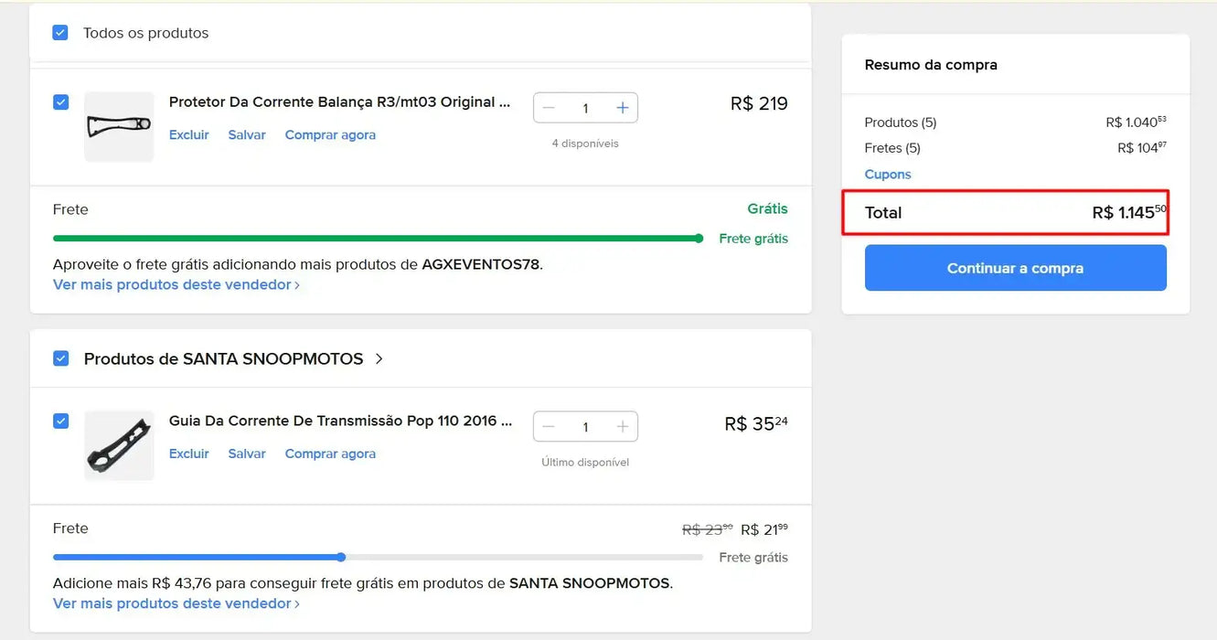Excluir the Protetor Da Corrente product
This screenshot has height=640, width=1217.
point(188,134)
